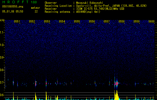Click the 'Receiving antenna' label

coord(57,12)
